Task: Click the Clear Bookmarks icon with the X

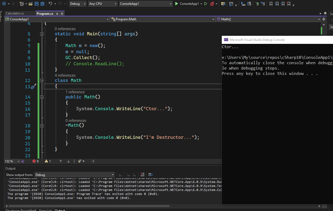Action: click(289, 4)
